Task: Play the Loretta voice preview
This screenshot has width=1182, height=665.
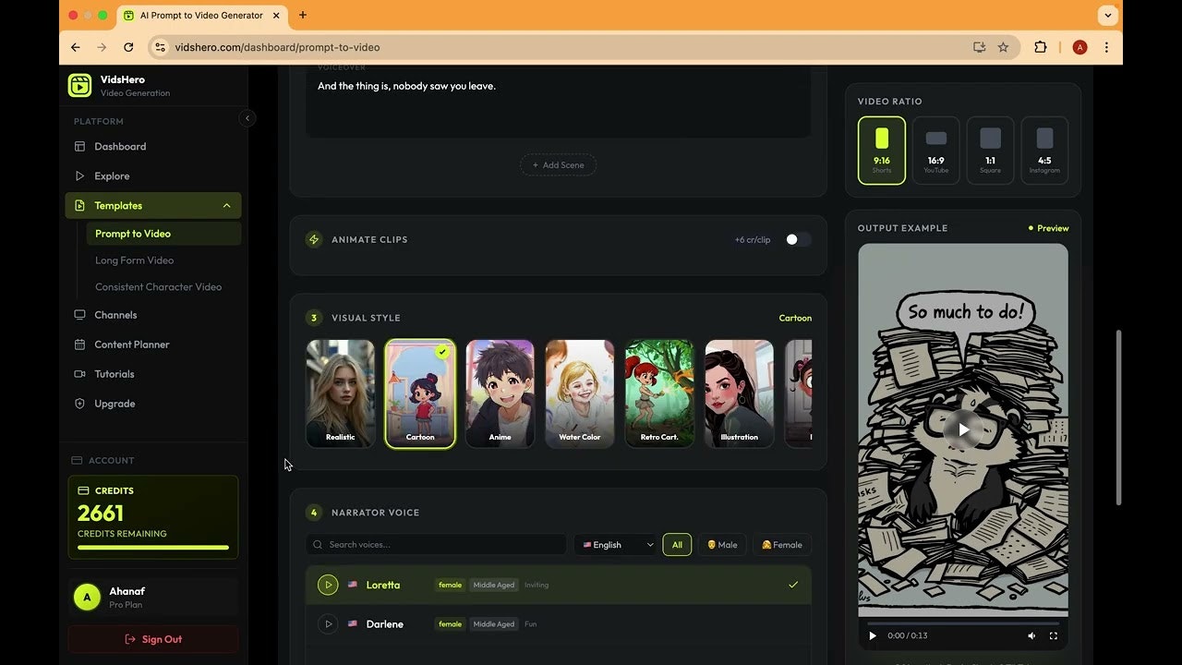Action: point(328,585)
